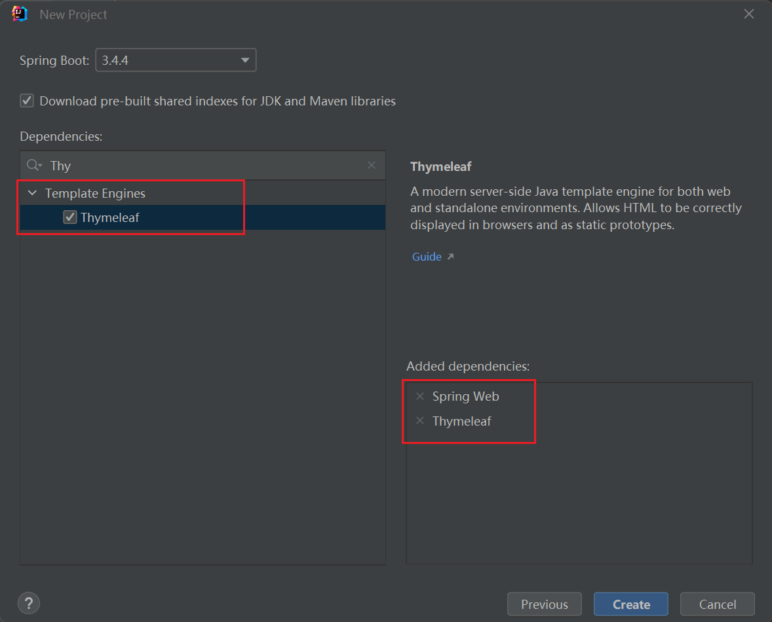Remove Spring Web from added dependencies

pyautogui.click(x=420, y=396)
